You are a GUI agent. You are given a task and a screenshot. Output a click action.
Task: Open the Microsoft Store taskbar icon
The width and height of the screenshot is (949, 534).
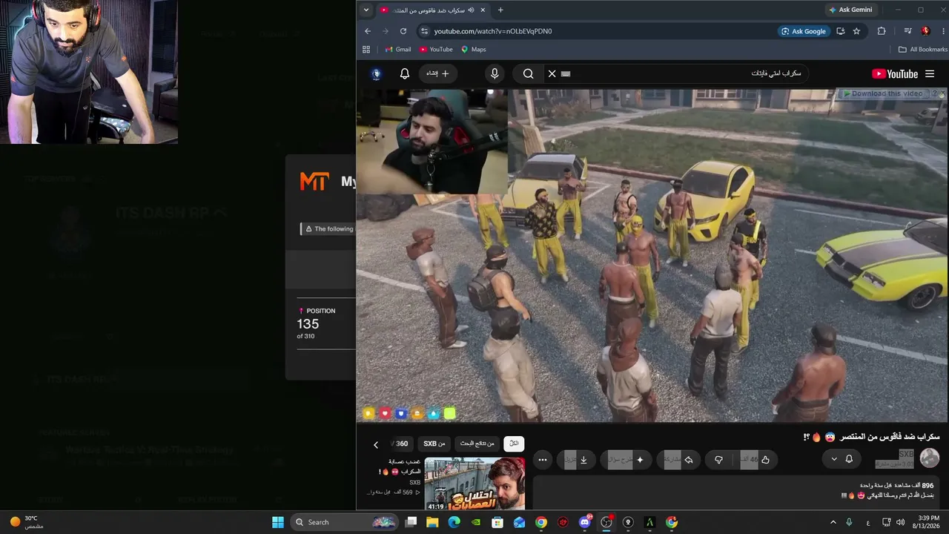[x=497, y=522]
